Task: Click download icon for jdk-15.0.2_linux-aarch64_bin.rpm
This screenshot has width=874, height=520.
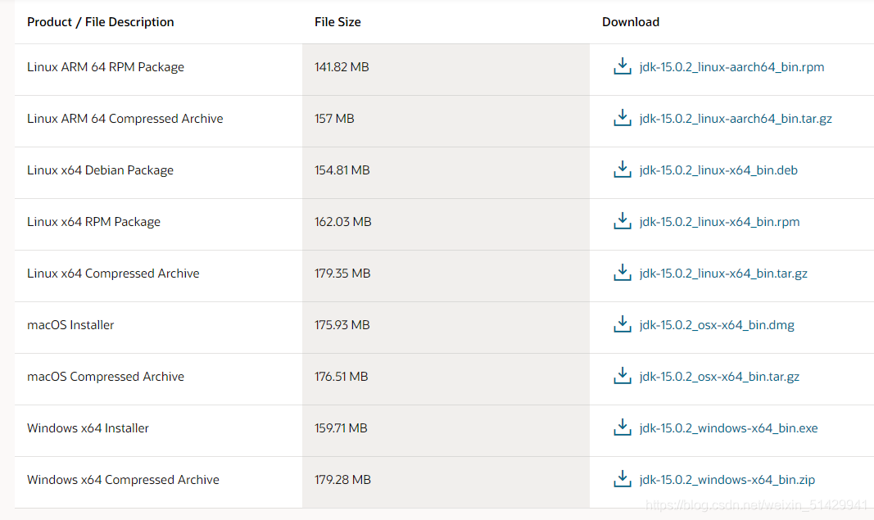Action: click(x=622, y=66)
